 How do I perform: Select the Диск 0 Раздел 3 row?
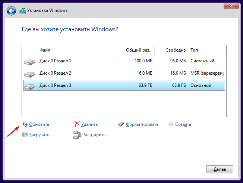[124, 85]
